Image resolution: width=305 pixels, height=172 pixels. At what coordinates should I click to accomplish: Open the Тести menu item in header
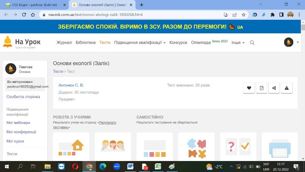105,42
